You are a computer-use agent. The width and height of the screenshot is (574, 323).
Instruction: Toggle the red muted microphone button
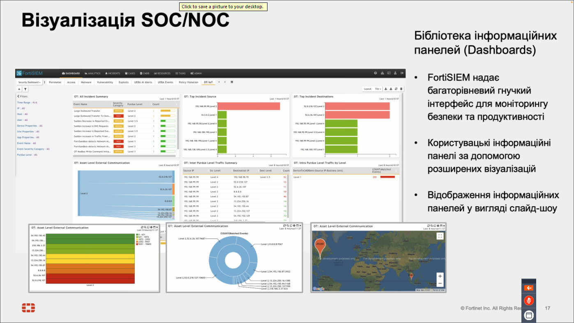tap(529, 301)
